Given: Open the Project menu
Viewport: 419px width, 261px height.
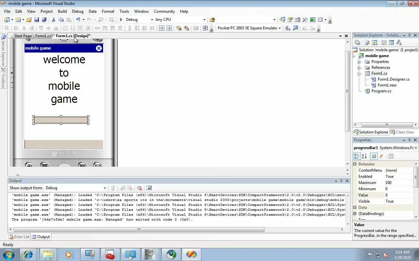Looking at the screenshot, I should click(46, 11).
